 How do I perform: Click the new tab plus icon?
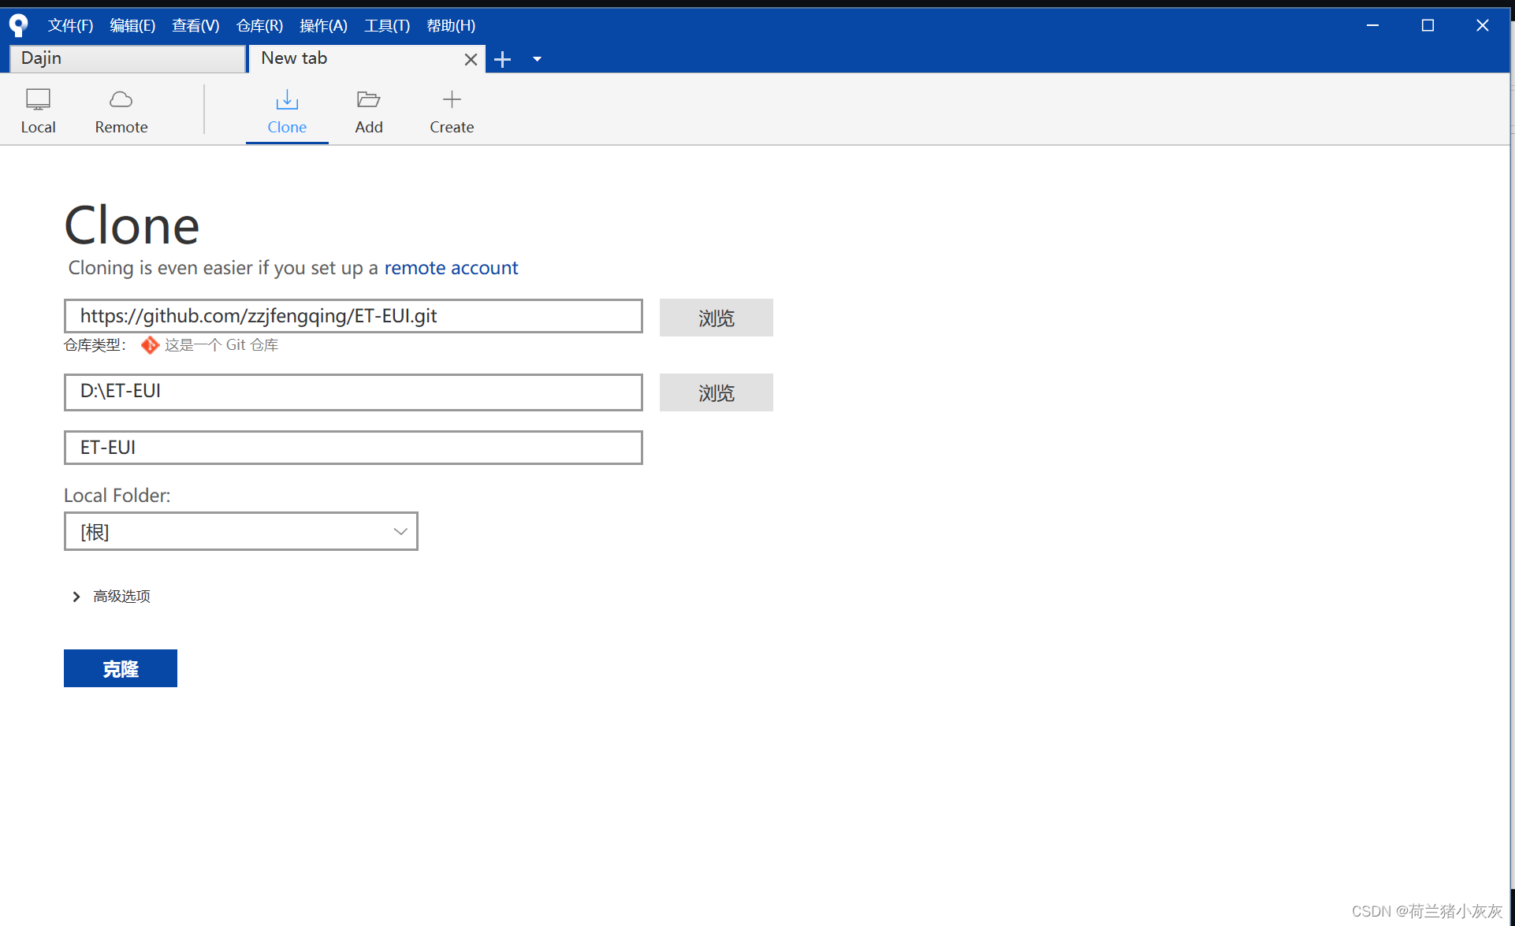coord(502,58)
